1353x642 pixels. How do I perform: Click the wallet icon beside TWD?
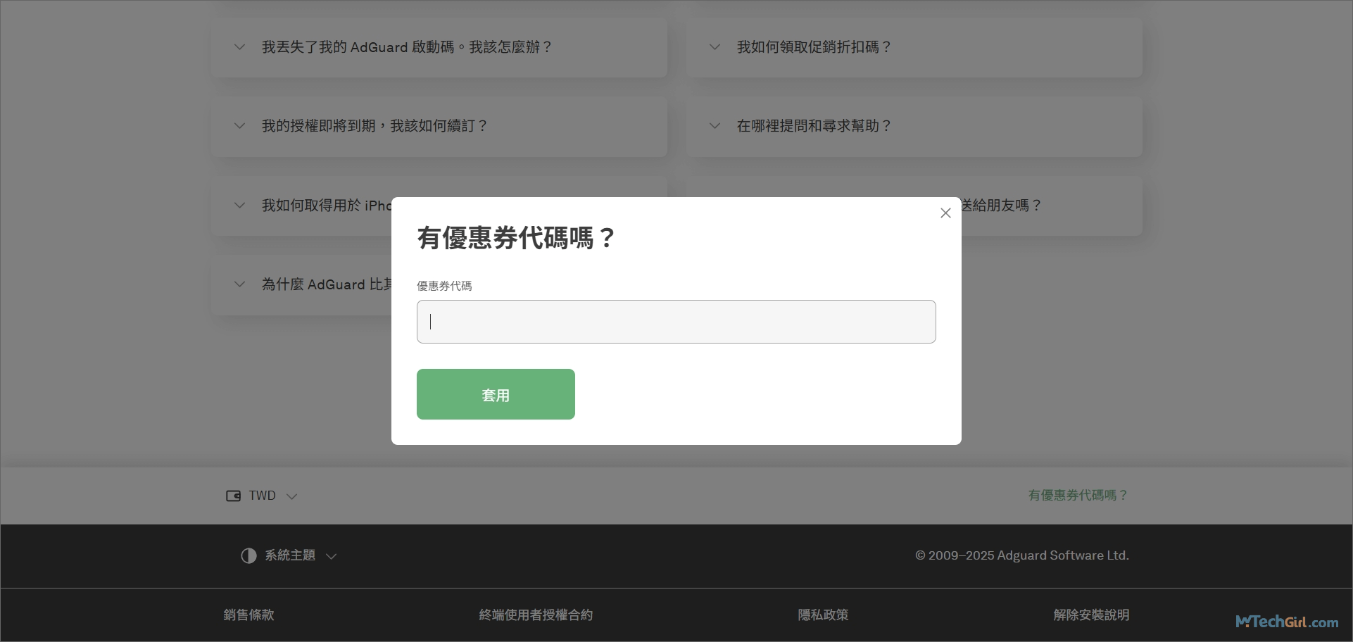pyautogui.click(x=233, y=496)
